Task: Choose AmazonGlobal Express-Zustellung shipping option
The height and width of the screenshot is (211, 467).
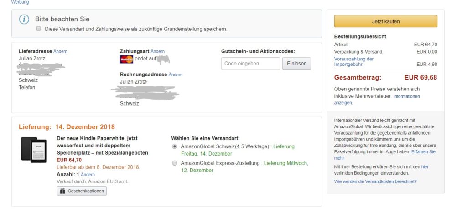Action: pos(174,163)
